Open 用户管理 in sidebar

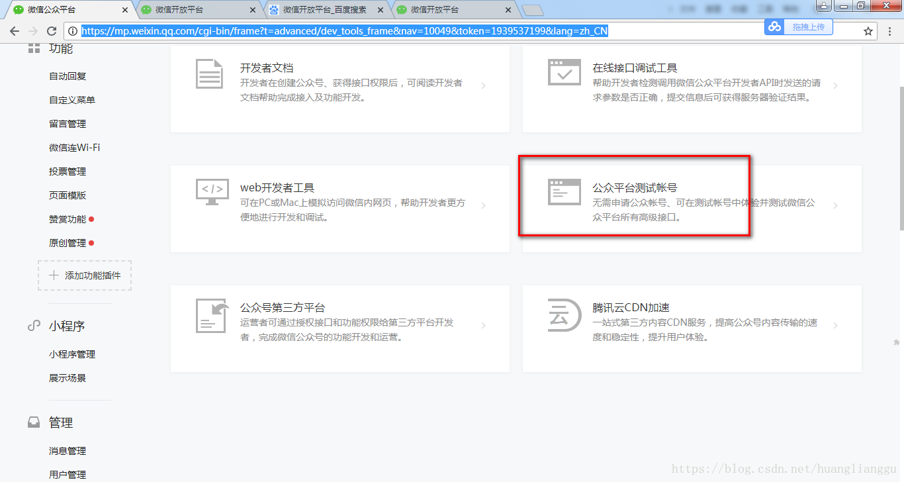[68, 475]
